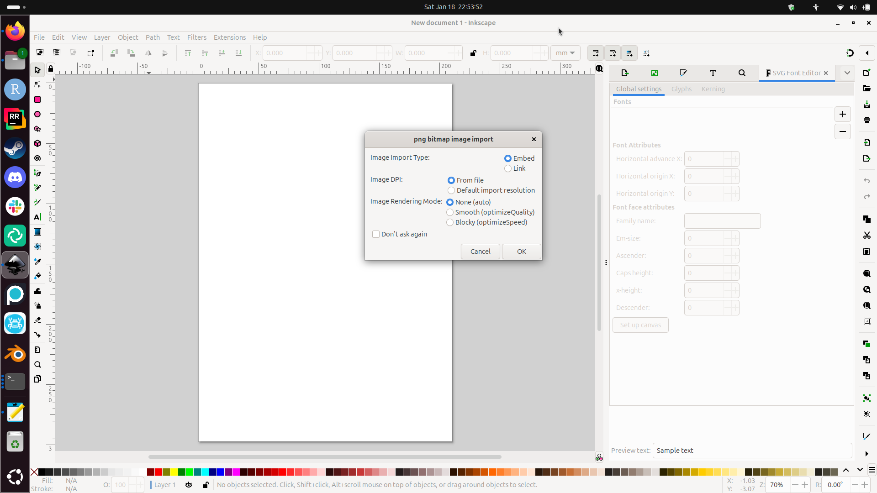Increase the zoom percentage stepper

[x=805, y=485]
